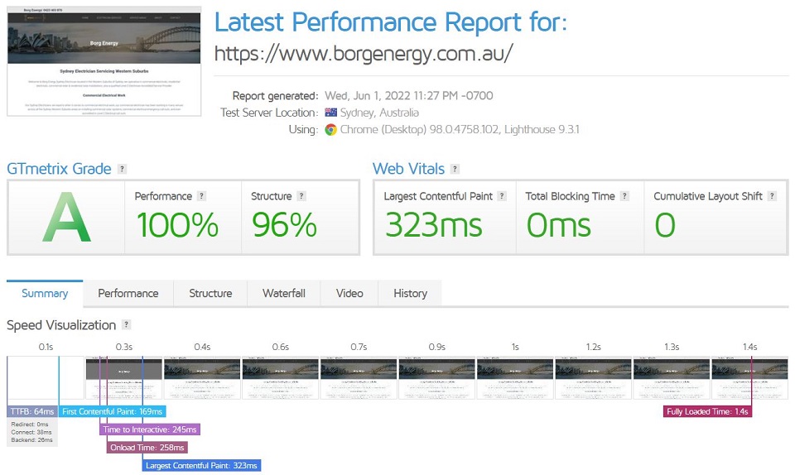Open help icon beside Performance score
The height and width of the screenshot is (475, 795).
tap(201, 196)
